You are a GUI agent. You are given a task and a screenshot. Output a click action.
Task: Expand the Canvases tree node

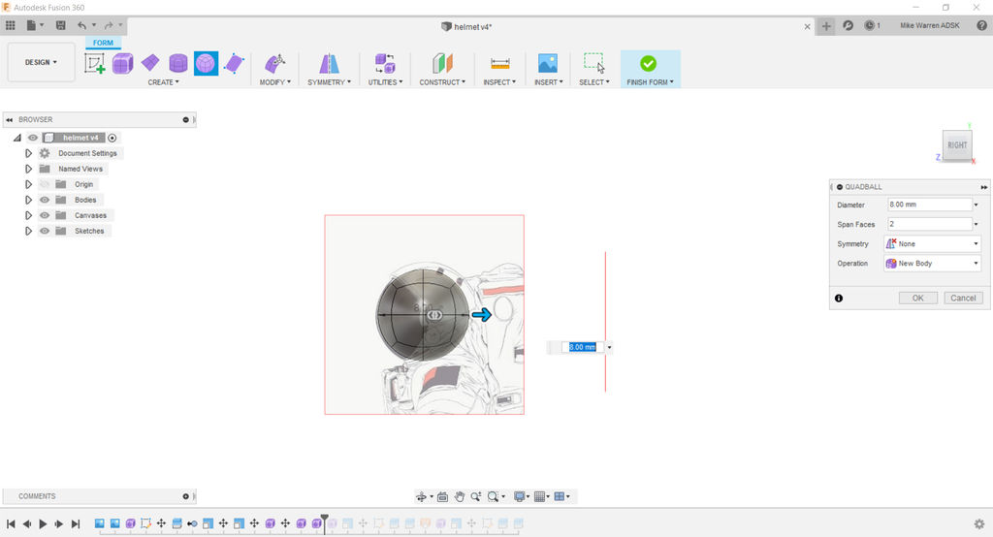coord(28,215)
